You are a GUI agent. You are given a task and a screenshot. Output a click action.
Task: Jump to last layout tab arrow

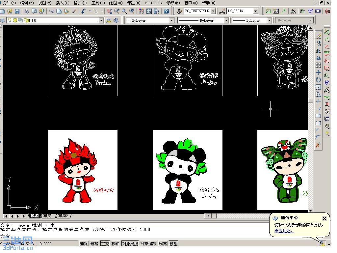click(24, 216)
